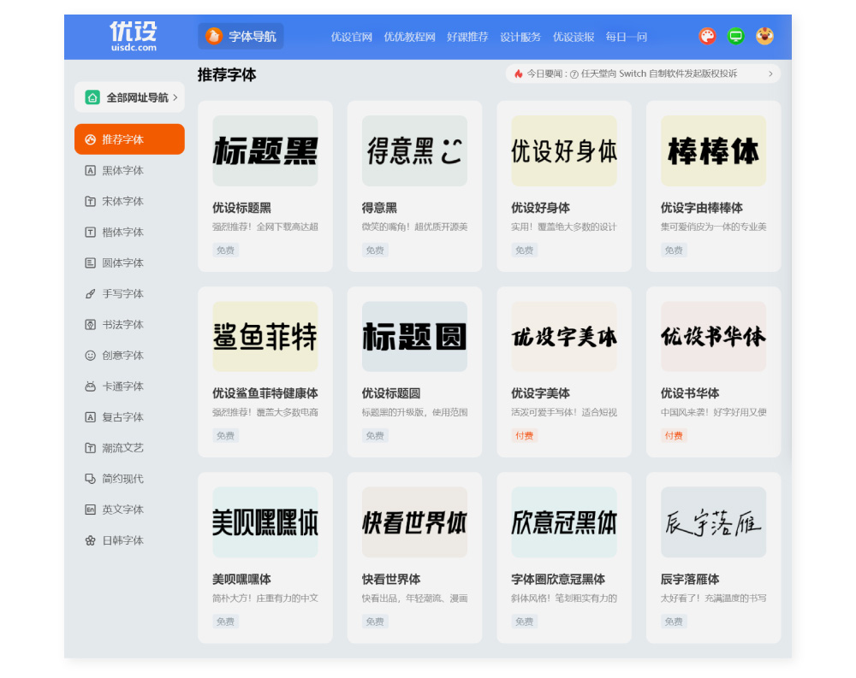856x678 pixels.
Task: Click the 快看世界体 title text
Action: [391, 580]
